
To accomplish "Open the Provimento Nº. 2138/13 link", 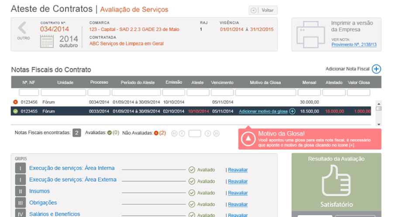I will tap(354, 45).
